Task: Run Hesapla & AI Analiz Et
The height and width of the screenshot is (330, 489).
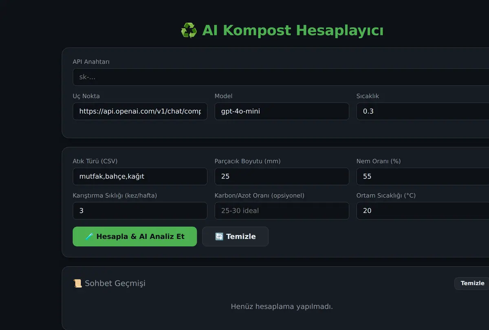Action: click(134, 236)
